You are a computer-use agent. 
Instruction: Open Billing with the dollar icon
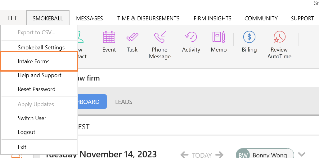(x=249, y=41)
